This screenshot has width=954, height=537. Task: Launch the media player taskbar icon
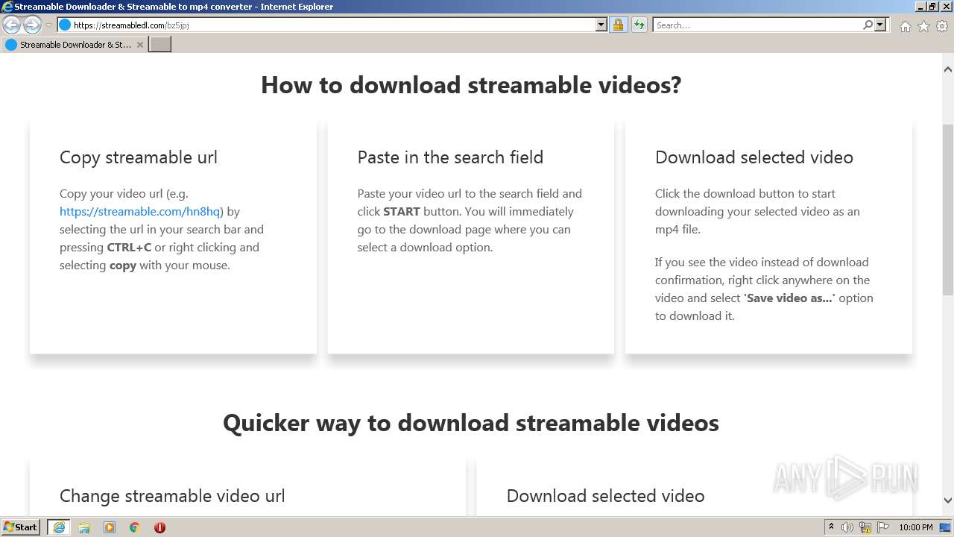110,527
